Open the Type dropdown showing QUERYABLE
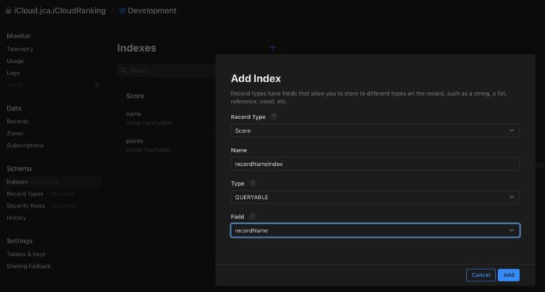Image resolution: width=545 pixels, height=292 pixels. tap(375, 197)
